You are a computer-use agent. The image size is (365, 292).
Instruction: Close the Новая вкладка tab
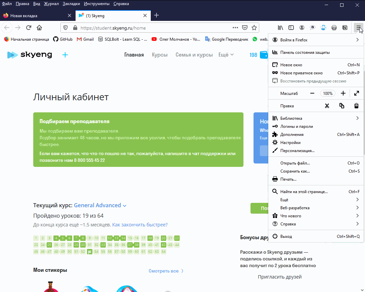coord(70,15)
